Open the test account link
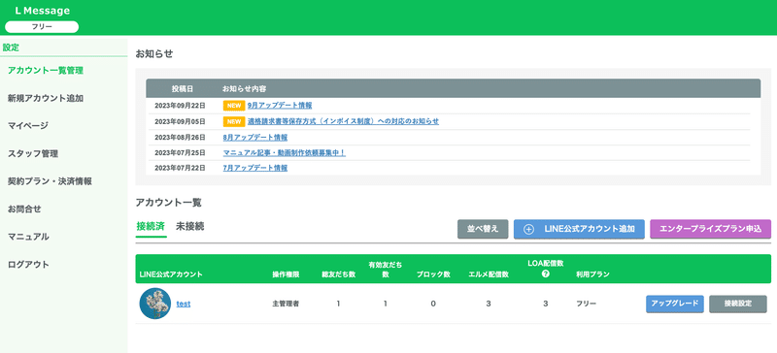This screenshot has height=353, width=777. pos(184,304)
